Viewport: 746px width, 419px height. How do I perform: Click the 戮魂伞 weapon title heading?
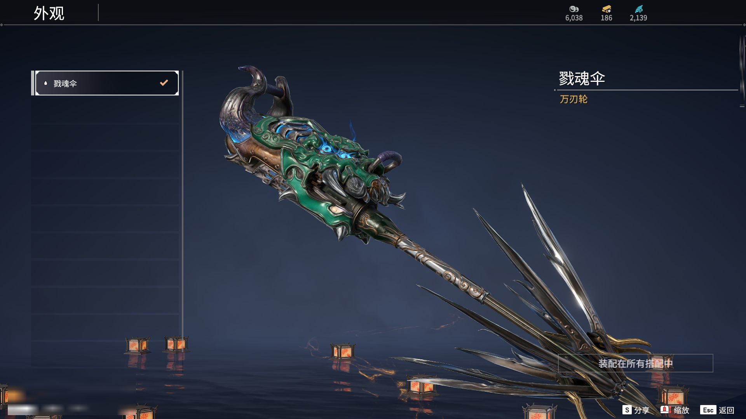(582, 78)
